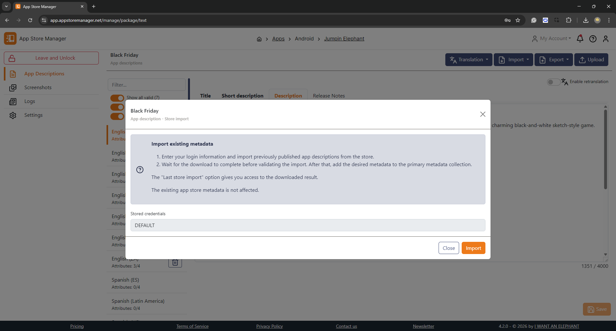Image resolution: width=616 pixels, height=331 pixels.
Task: Open the Translation dropdown
Action: (468, 60)
